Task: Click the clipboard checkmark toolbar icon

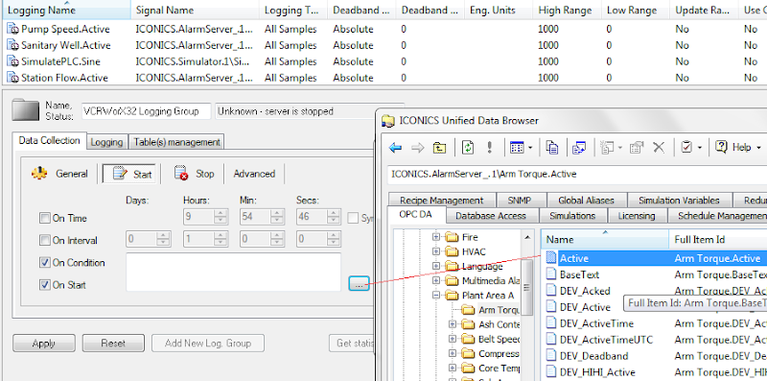Action: [x=686, y=148]
